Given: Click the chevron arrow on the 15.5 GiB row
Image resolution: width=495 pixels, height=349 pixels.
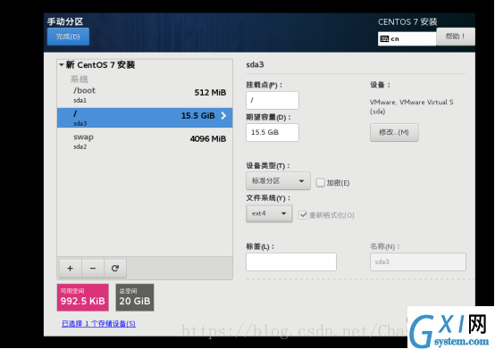Looking at the screenshot, I should tap(223, 116).
